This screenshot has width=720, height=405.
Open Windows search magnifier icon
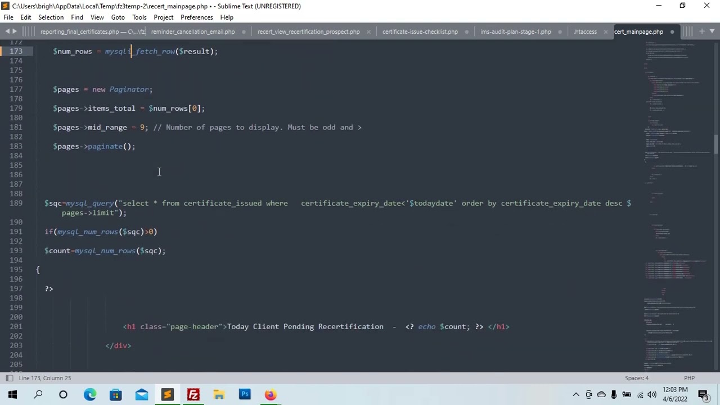click(x=38, y=394)
